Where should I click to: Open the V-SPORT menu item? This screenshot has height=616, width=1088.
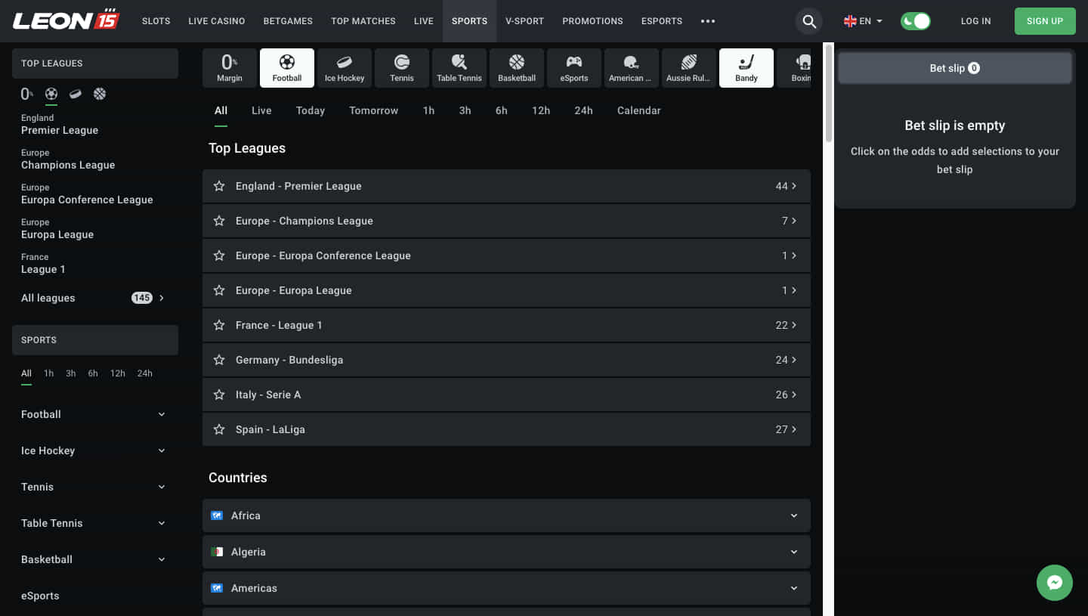[524, 21]
